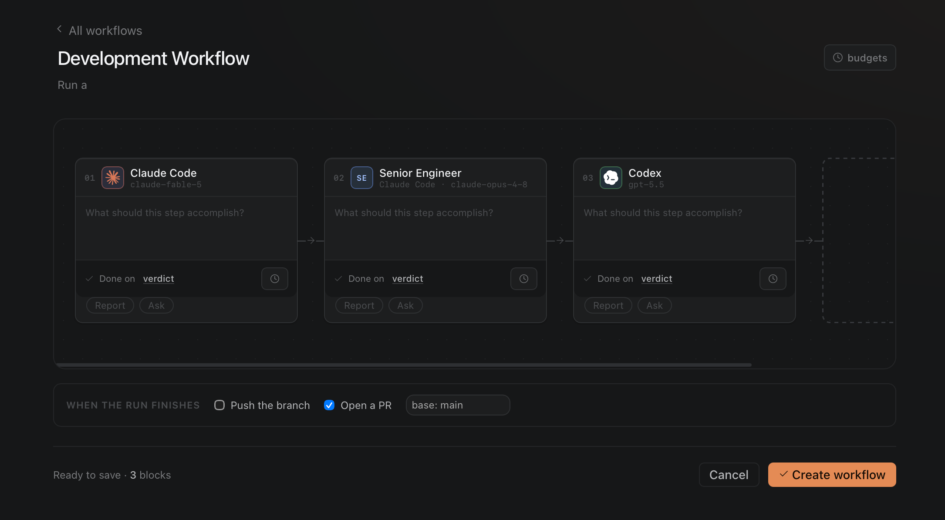
Task: Select the Ask chip under Codex
Action: pyautogui.click(x=655, y=306)
